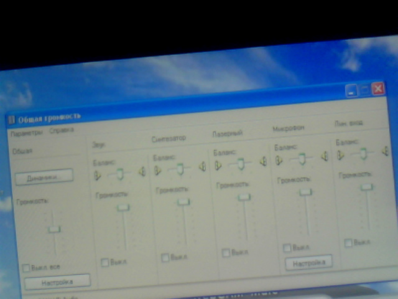Mute the Лазерный channel with its 'Выкл.' checkbox
The height and width of the screenshot is (299, 398).
pyautogui.click(x=226, y=252)
